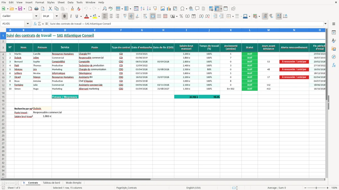Click Insert Hyperlink globe icon

(191, 9)
